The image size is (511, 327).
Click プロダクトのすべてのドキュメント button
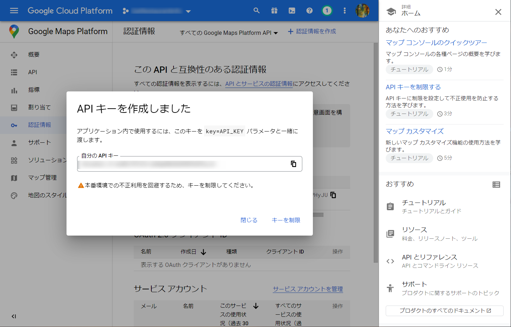click(x=445, y=311)
